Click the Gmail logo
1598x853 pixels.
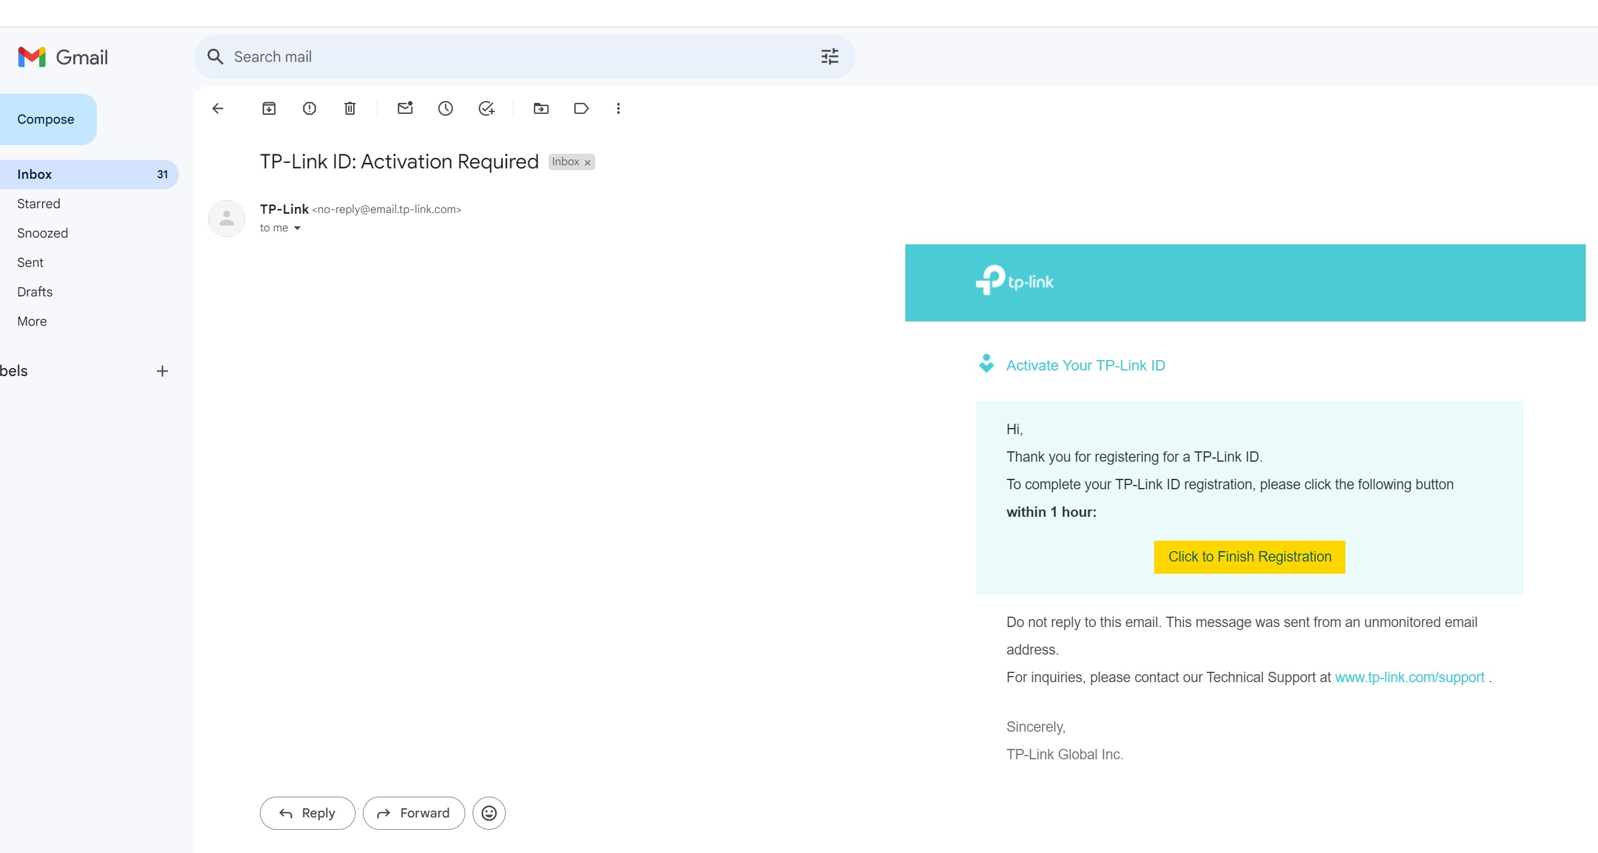point(63,57)
